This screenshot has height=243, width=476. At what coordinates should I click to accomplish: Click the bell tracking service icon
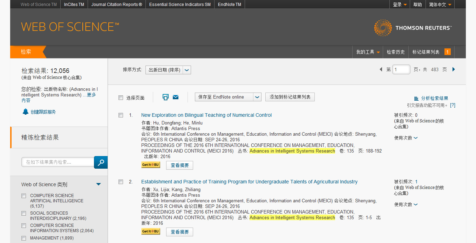25,112
